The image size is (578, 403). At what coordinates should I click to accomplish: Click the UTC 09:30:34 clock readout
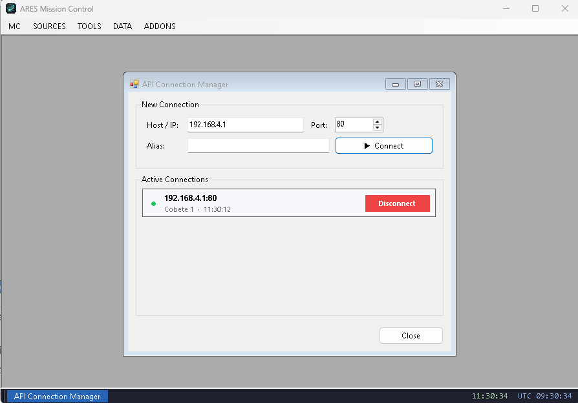(x=545, y=396)
